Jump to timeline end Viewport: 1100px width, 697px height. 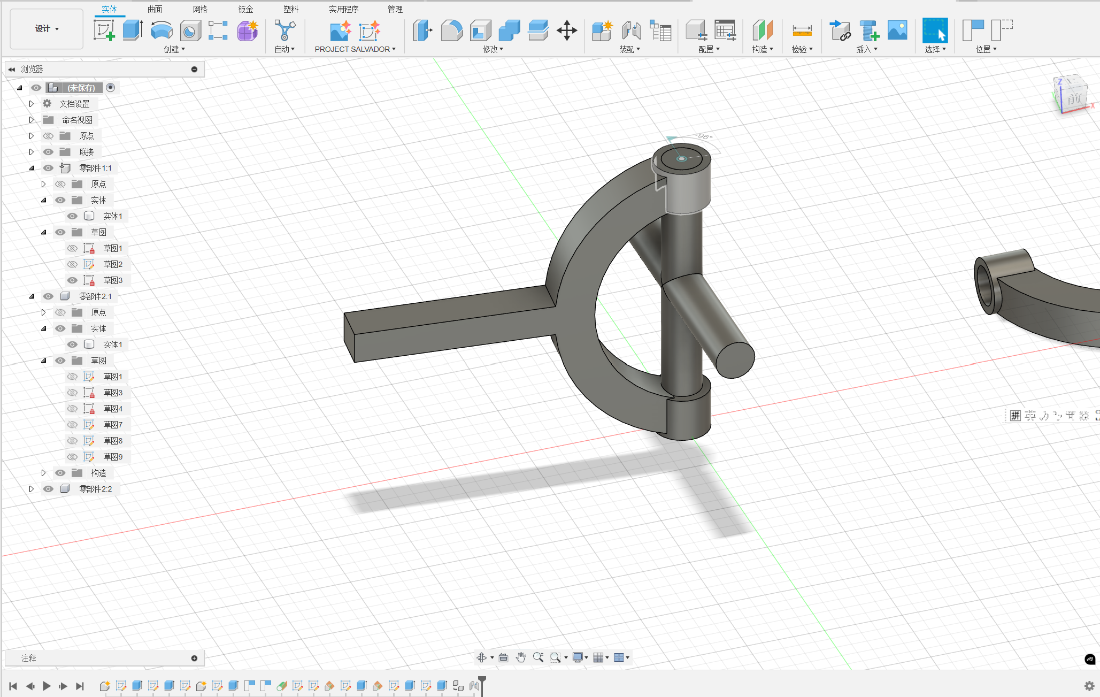coord(80,686)
